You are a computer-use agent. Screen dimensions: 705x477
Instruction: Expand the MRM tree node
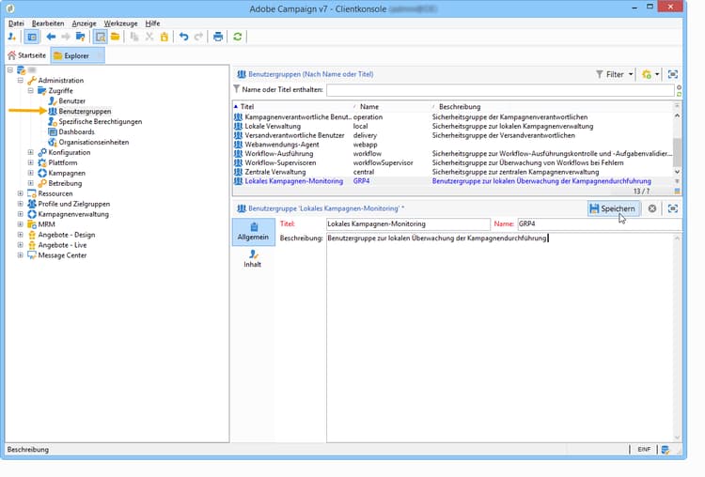[x=21, y=224]
